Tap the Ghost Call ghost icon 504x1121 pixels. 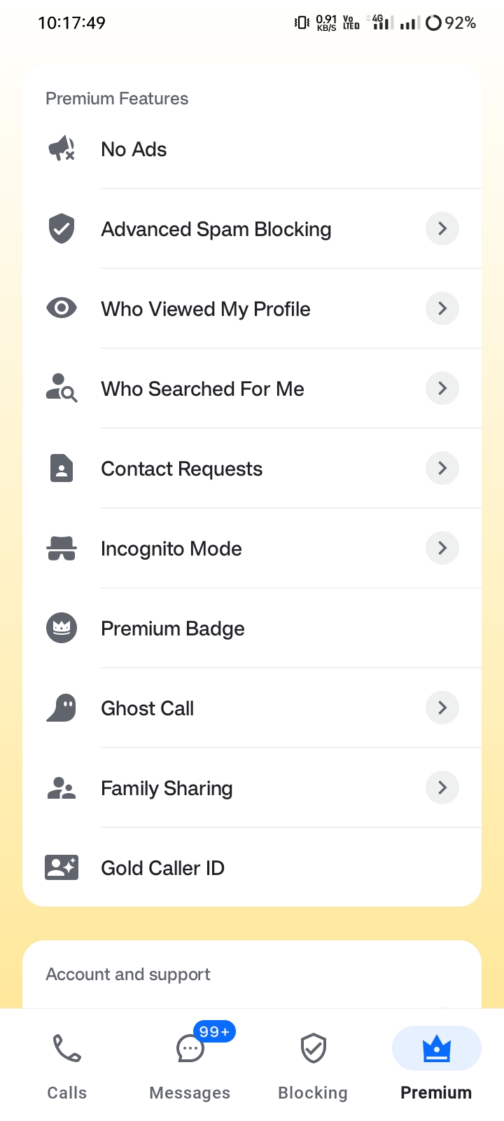point(62,708)
